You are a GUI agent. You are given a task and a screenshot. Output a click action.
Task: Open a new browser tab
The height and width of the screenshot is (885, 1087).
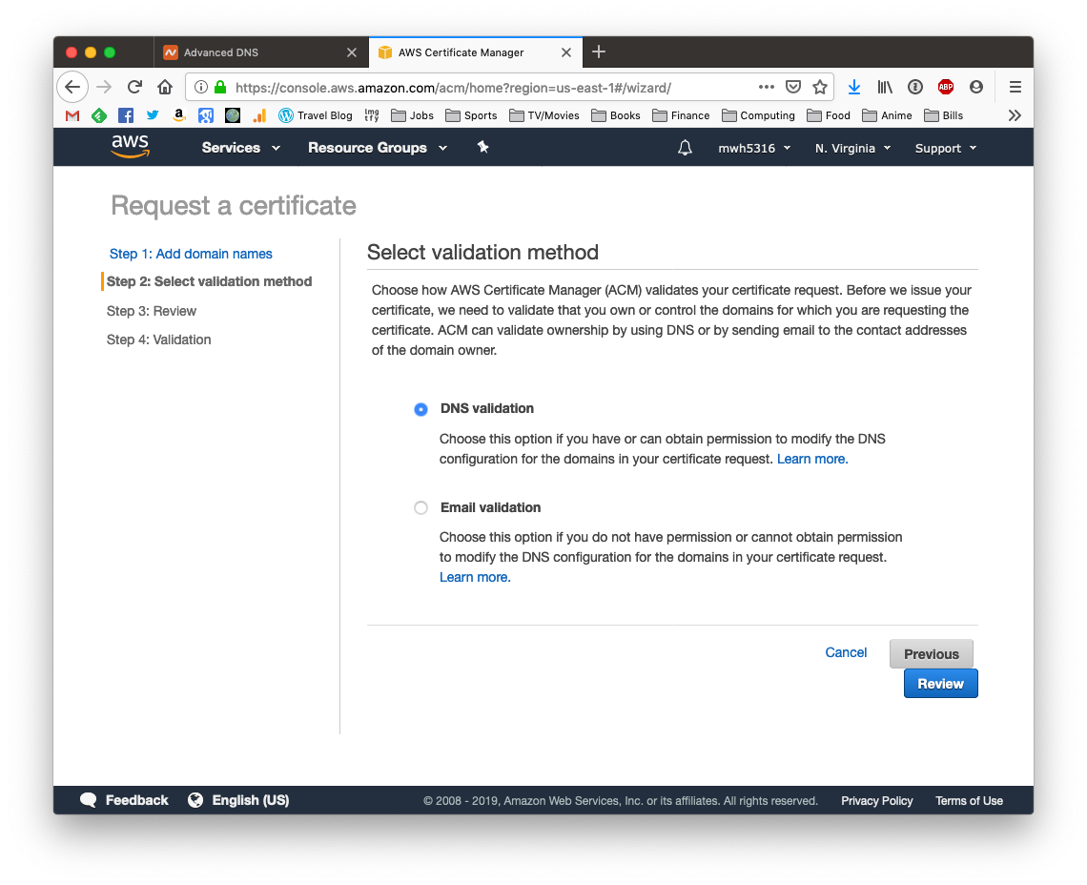pos(599,52)
